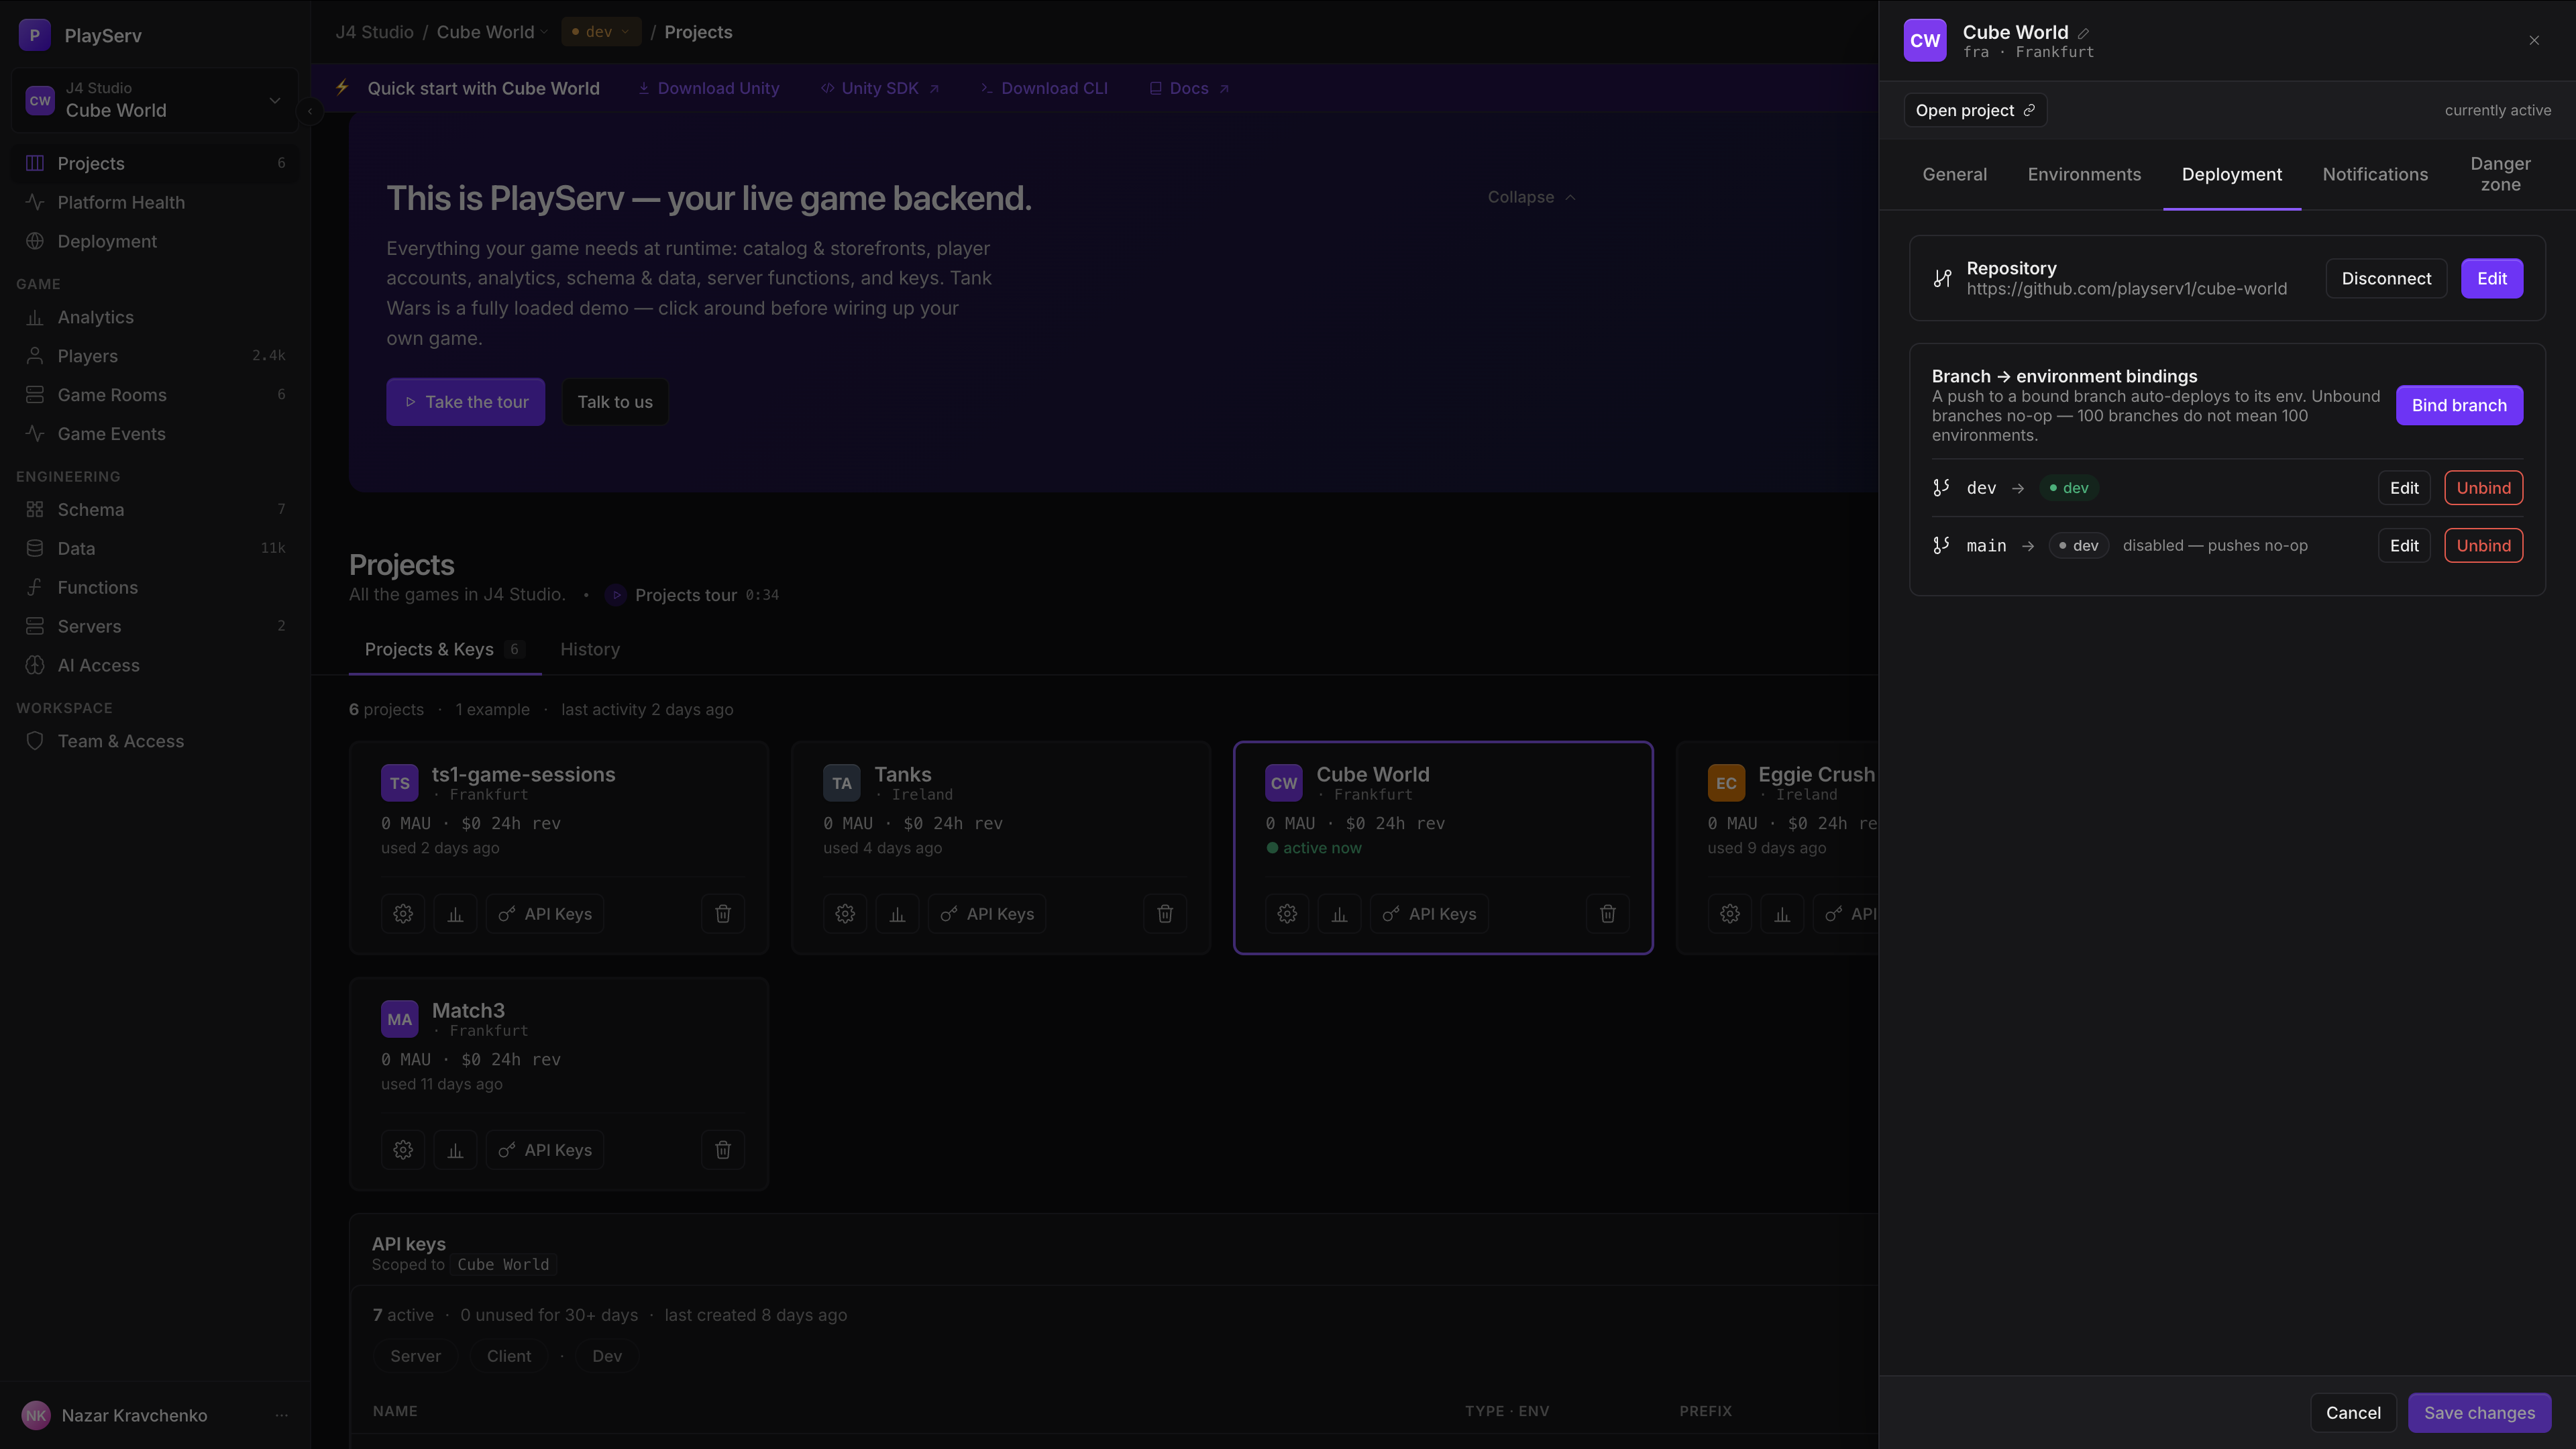This screenshot has height=1449, width=2576.
Task: Open settings gear on Match3 card
Action: [x=403, y=1150]
